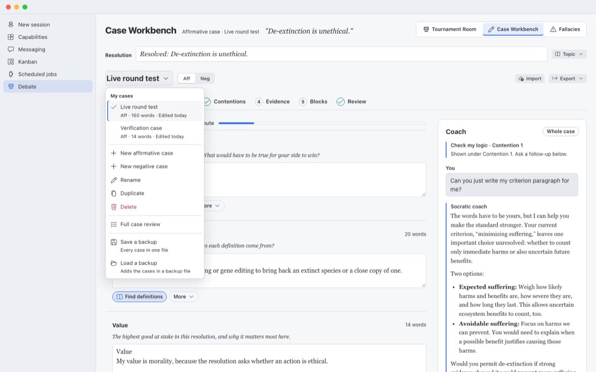
Task: Click the "Check my logic · Contention 1" heading
Action: click(x=487, y=145)
